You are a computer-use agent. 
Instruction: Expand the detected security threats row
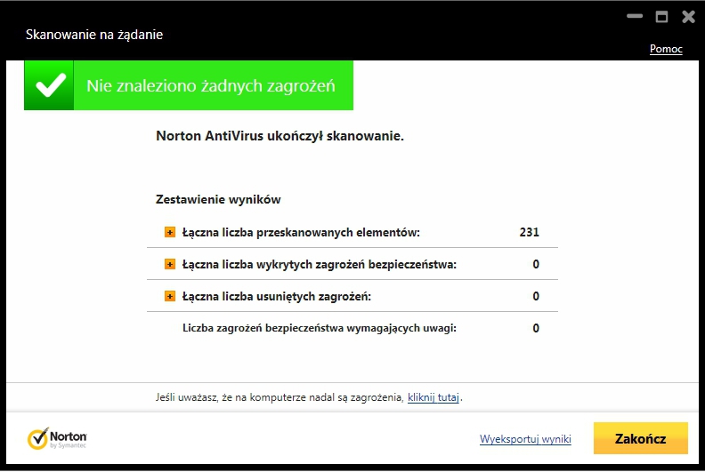pos(169,264)
